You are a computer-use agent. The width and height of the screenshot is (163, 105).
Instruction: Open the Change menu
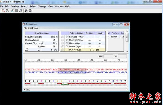pyautogui.click(x=42, y=6)
